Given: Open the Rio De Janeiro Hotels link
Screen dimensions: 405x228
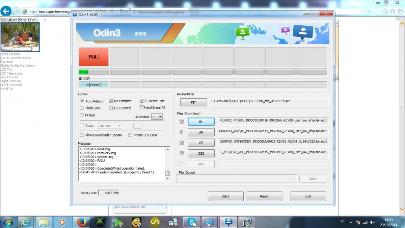Looking at the screenshot, I should (x=16, y=58).
